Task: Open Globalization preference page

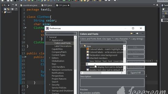Action: pos(58,61)
